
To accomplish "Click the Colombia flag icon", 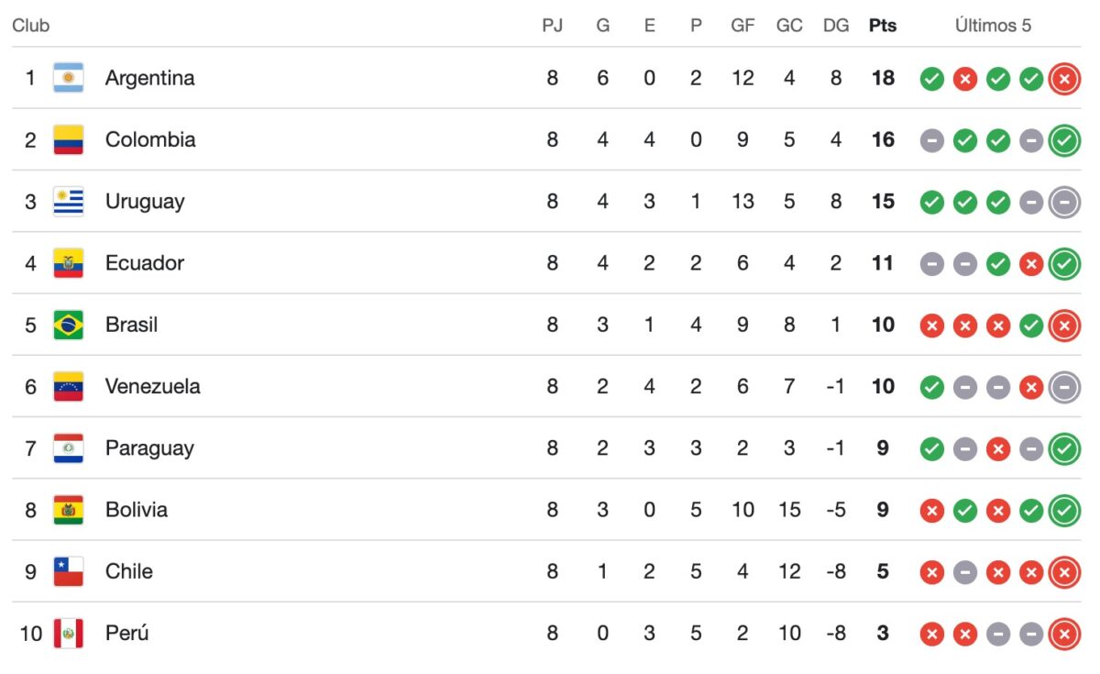I will point(68,139).
